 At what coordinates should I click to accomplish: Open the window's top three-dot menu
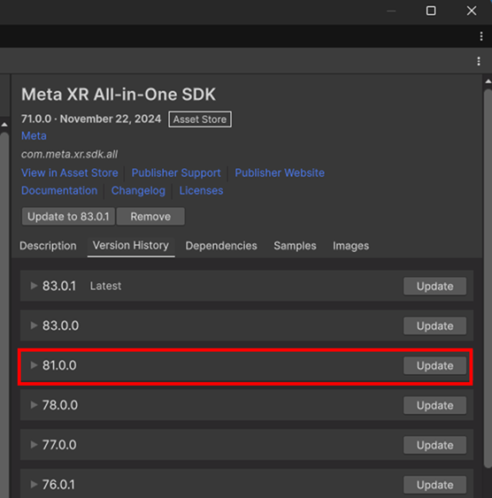[x=481, y=36]
